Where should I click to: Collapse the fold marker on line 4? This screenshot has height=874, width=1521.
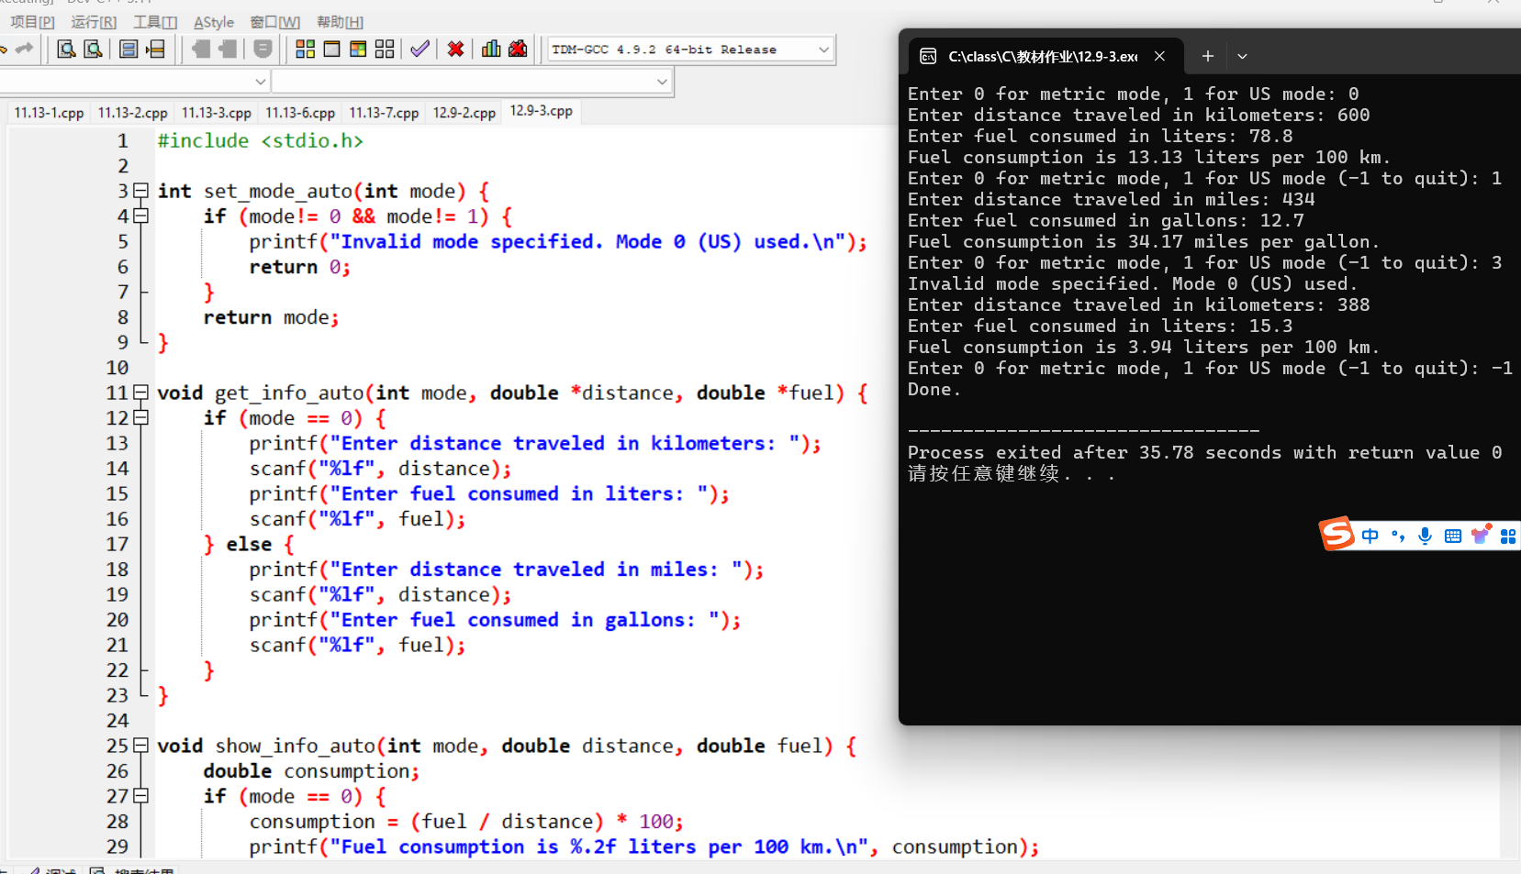[140, 216]
